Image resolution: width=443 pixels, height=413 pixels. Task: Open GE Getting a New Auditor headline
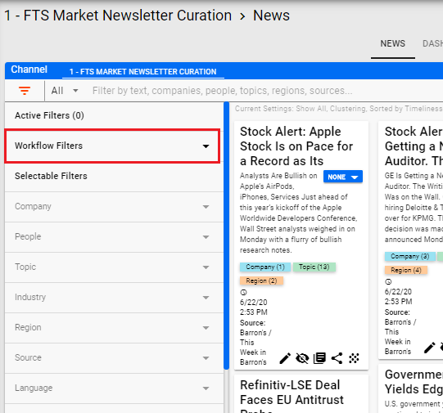click(x=414, y=146)
